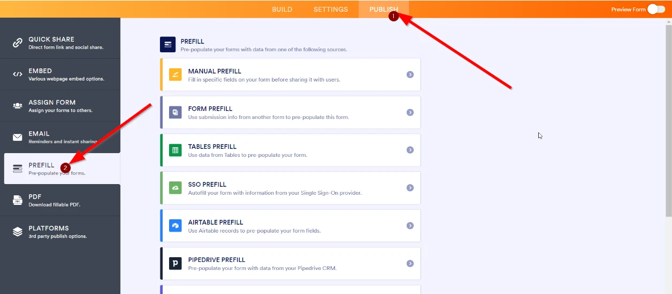
Task: Expand SSO Prefill via its arrow
Action: pos(410,188)
